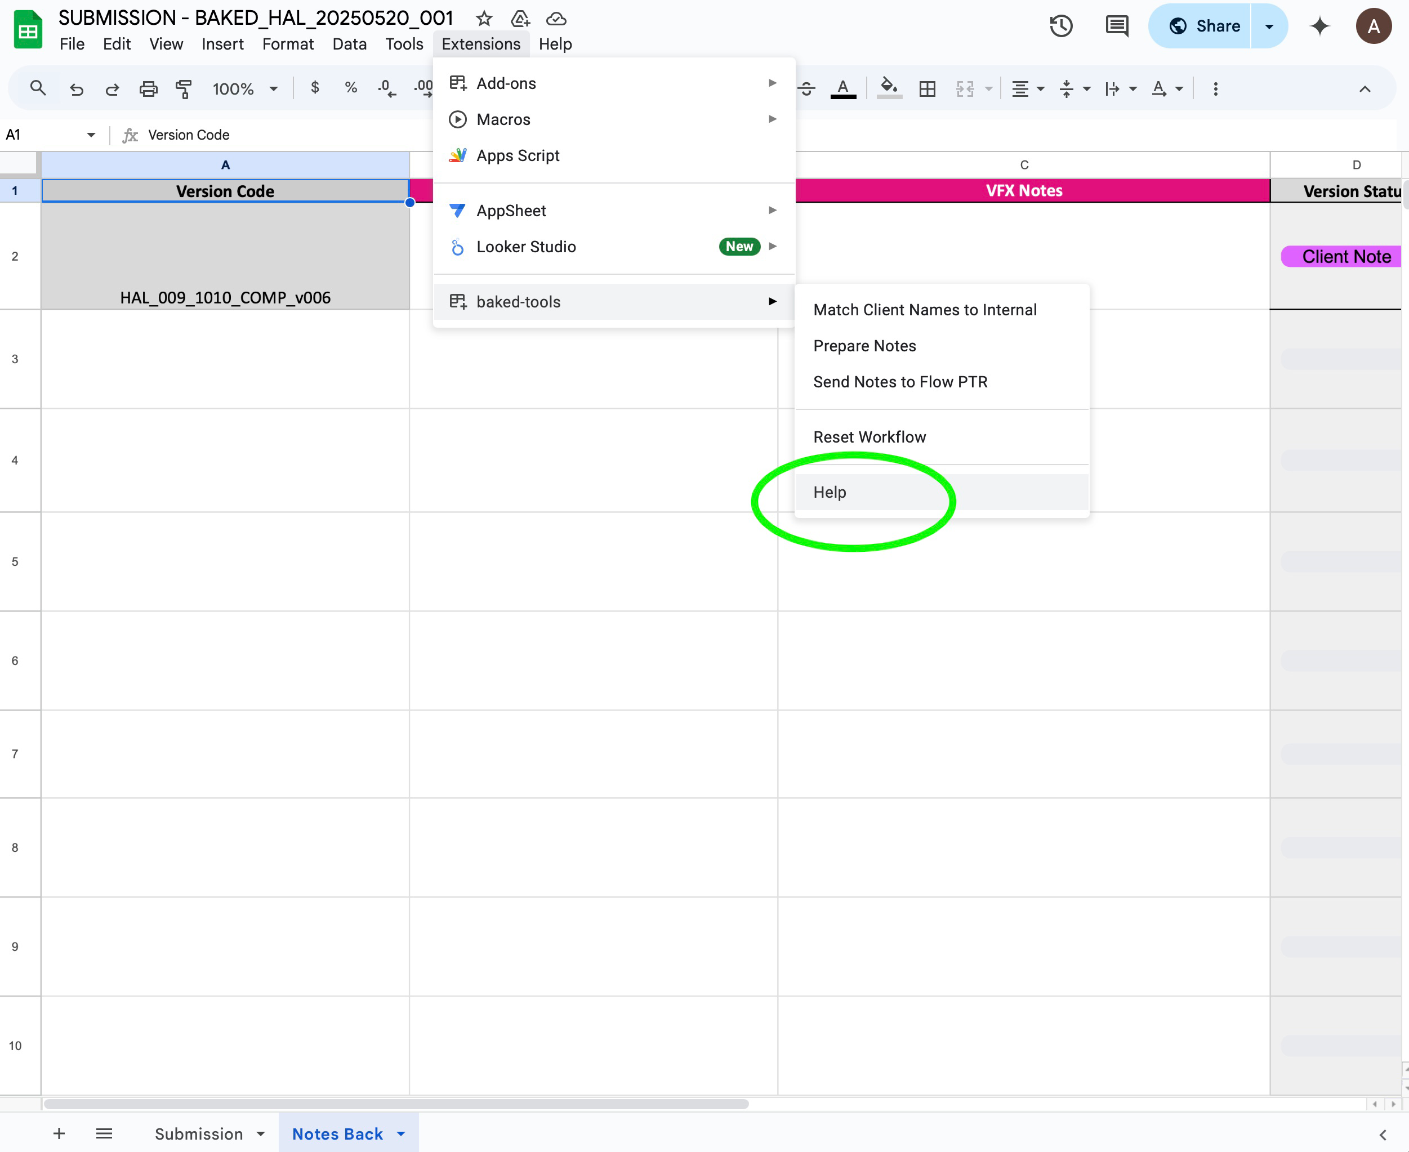The height and width of the screenshot is (1152, 1409).
Task: Toggle strikethrough text formatting
Action: (806, 89)
